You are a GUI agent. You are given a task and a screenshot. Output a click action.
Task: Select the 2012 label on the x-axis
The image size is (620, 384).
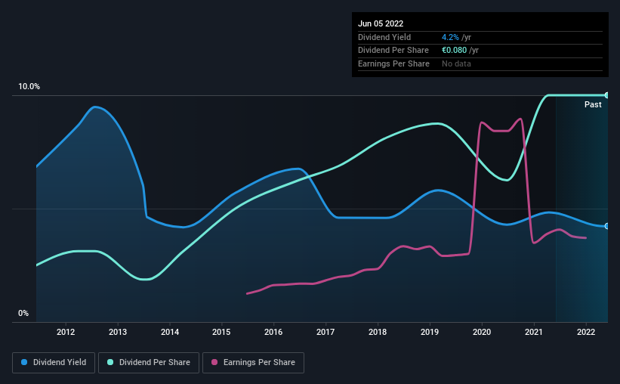pyautogui.click(x=66, y=332)
